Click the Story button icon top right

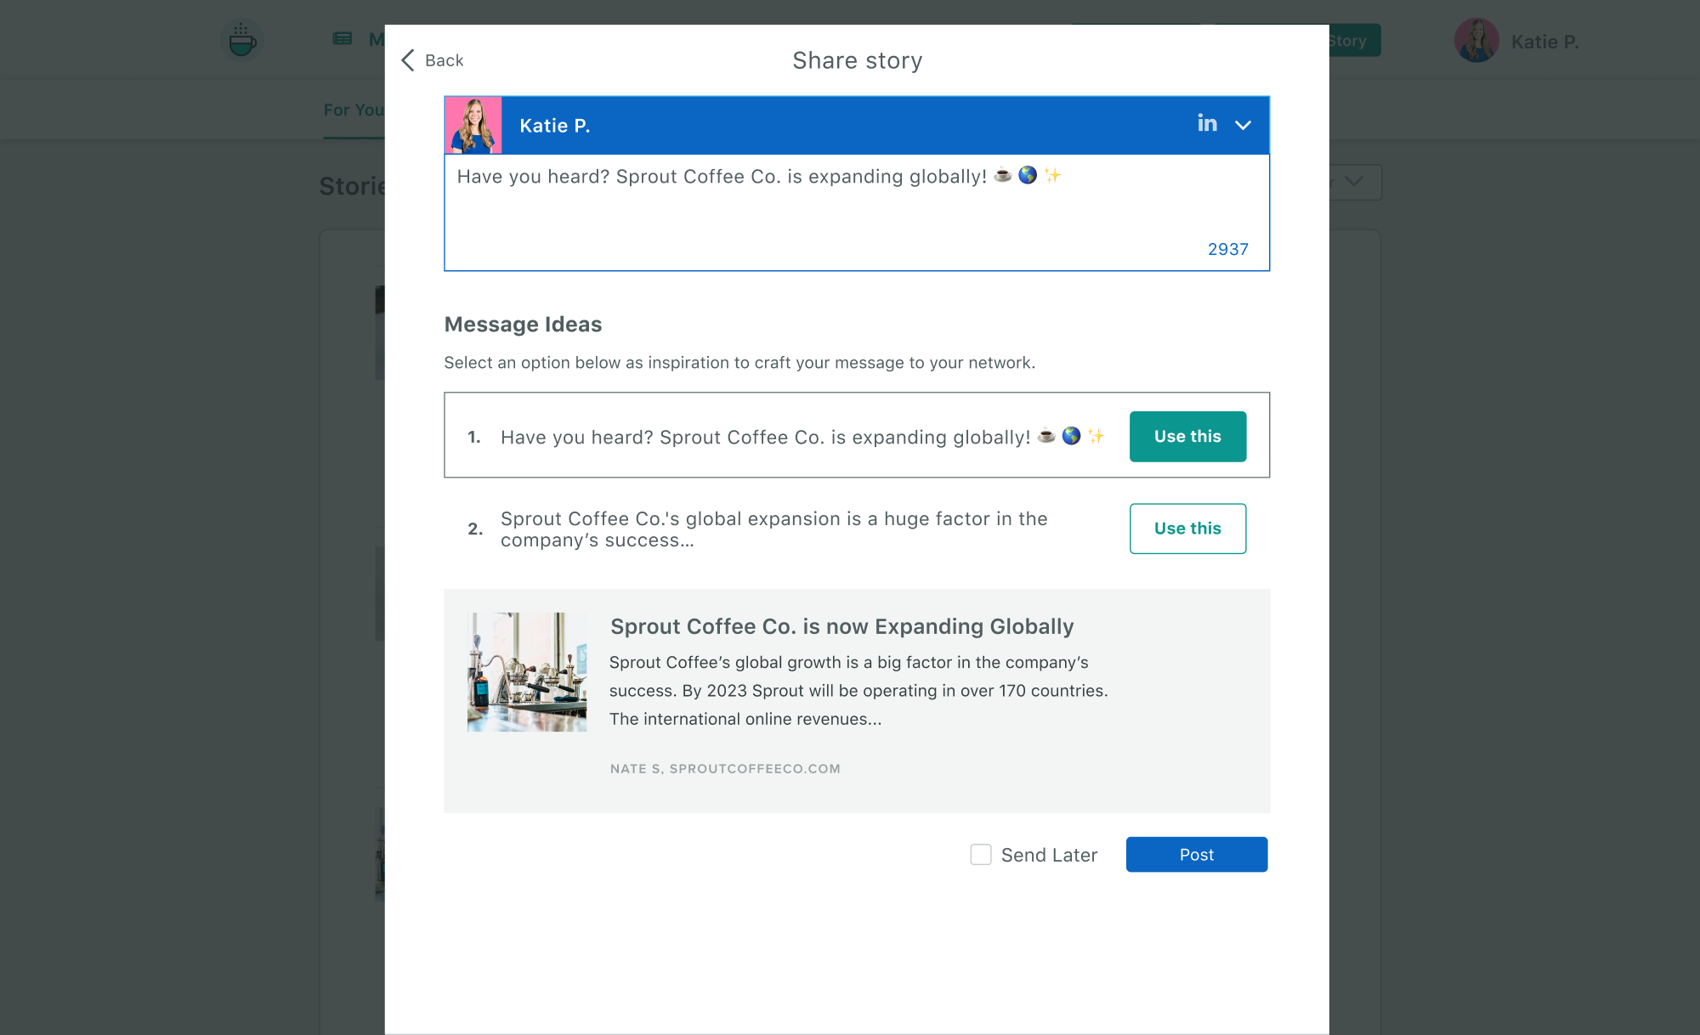(x=1351, y=40)
